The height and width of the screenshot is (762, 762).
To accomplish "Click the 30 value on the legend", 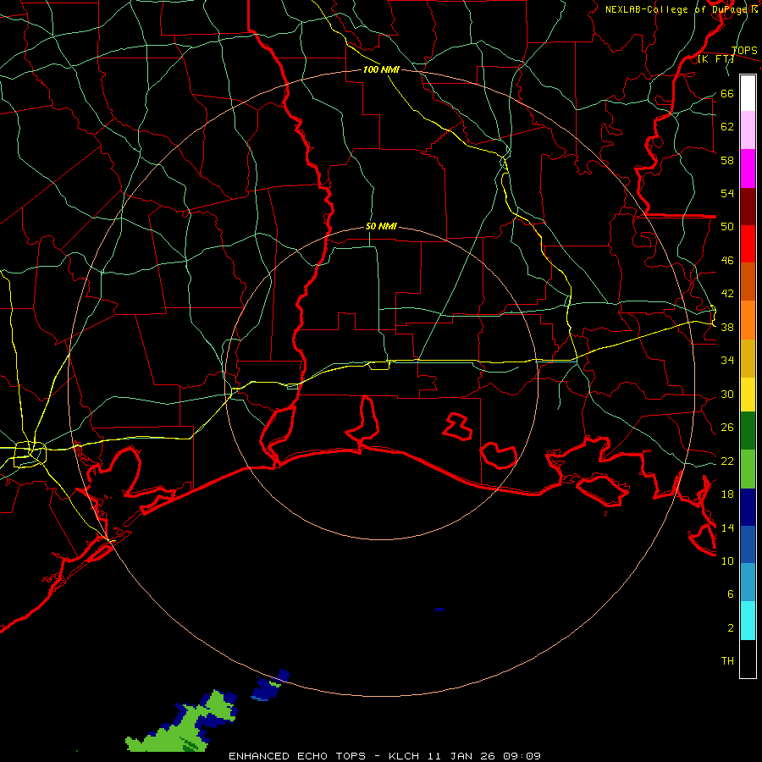I will (x=727, y=394).
